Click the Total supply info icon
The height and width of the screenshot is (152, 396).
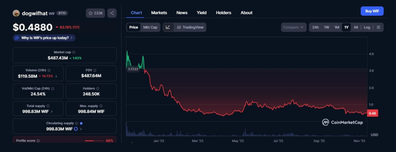pyautogui.click(x=48, y=106)
